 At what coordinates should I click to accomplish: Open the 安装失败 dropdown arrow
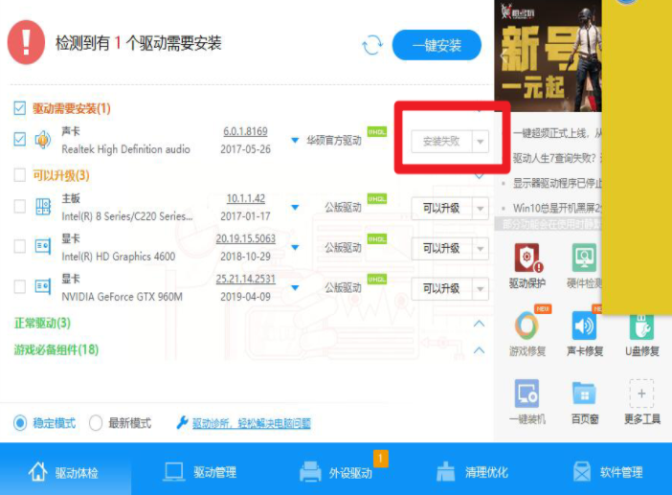pyautogui.click(x=481, y=142)
